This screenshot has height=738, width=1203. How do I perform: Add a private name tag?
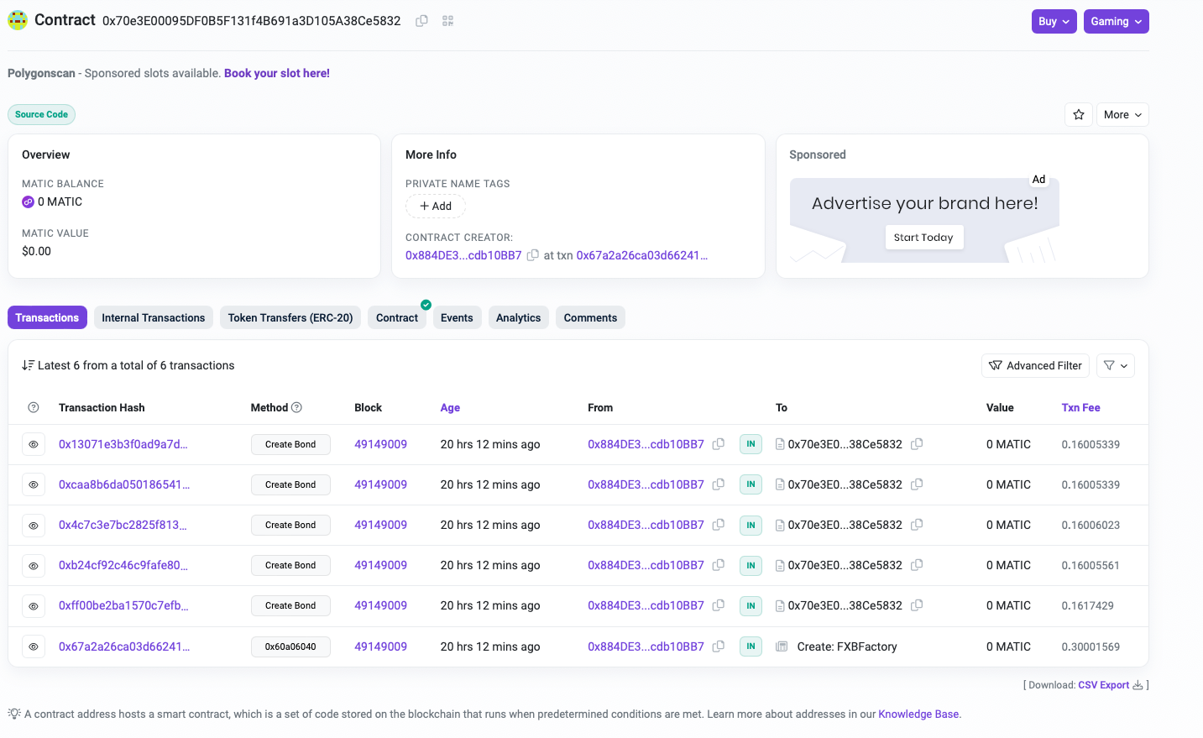click(436, 207)
